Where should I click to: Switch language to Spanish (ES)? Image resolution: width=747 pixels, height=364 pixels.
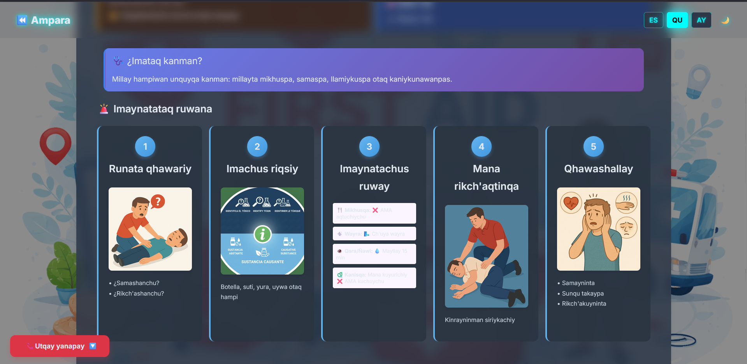click(653, 20)
